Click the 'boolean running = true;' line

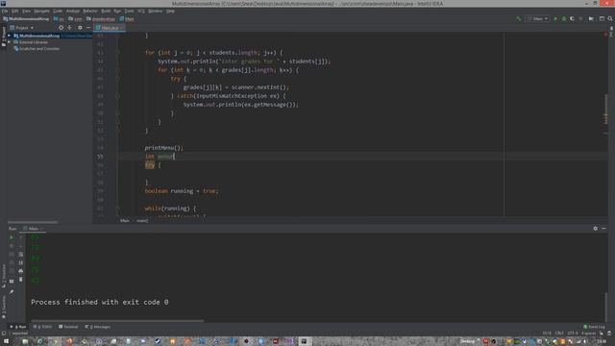[x=182, y=191]
